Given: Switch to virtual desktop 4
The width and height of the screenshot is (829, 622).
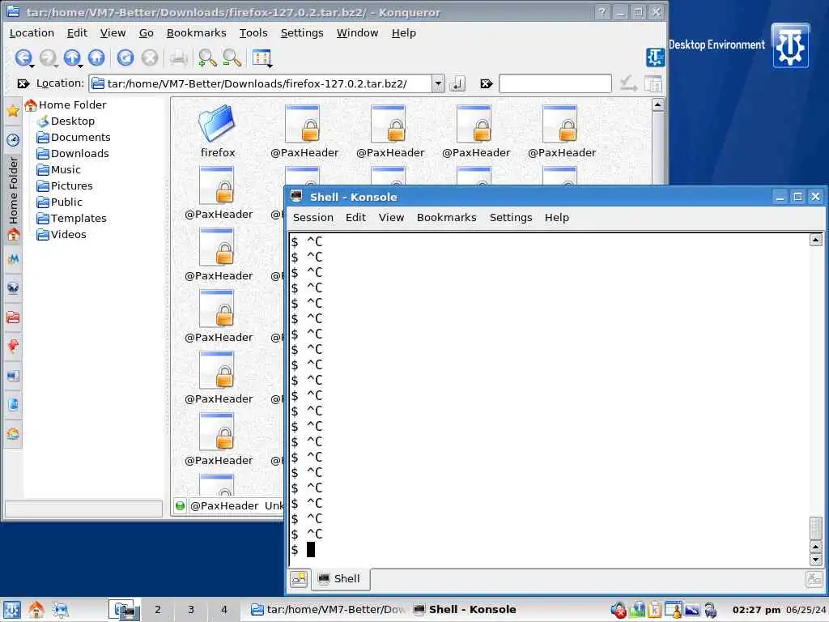Looking at the screenshot, I should (223, 610).
